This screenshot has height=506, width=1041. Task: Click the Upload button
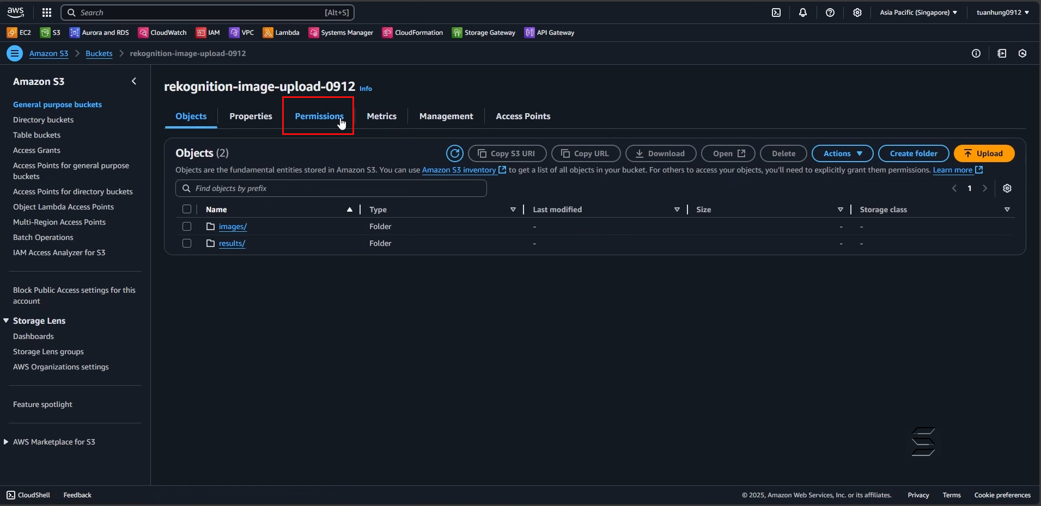point(984,153)
